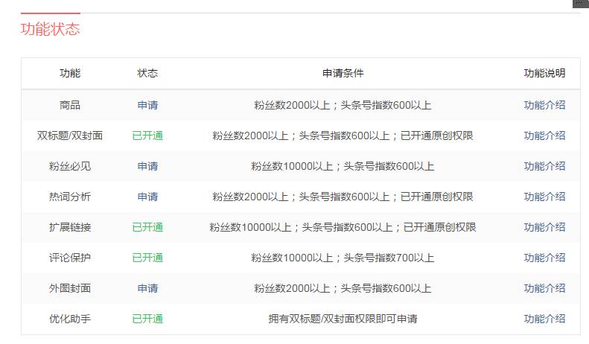Screen dimensions: 589x344
Task: Click the 状态 column header
Action: [x=147, y=73]
